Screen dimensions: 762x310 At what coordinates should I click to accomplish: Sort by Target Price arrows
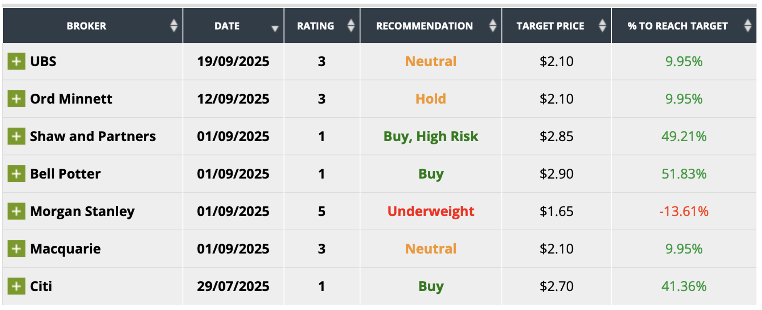[x=602, y=26]
